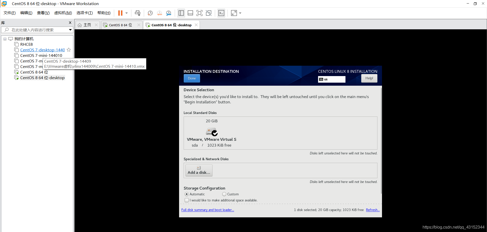The width and height of the screenshot is (487, 232).
Task: Open the power options dropdown arrow
Action: [x=127, y=13]
